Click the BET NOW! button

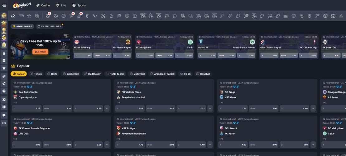pos(40,52)
